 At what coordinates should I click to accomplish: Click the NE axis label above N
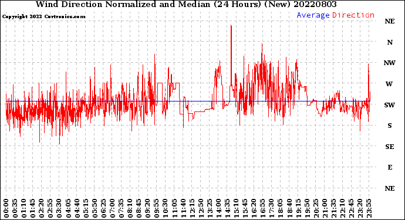tap(390, 21)
